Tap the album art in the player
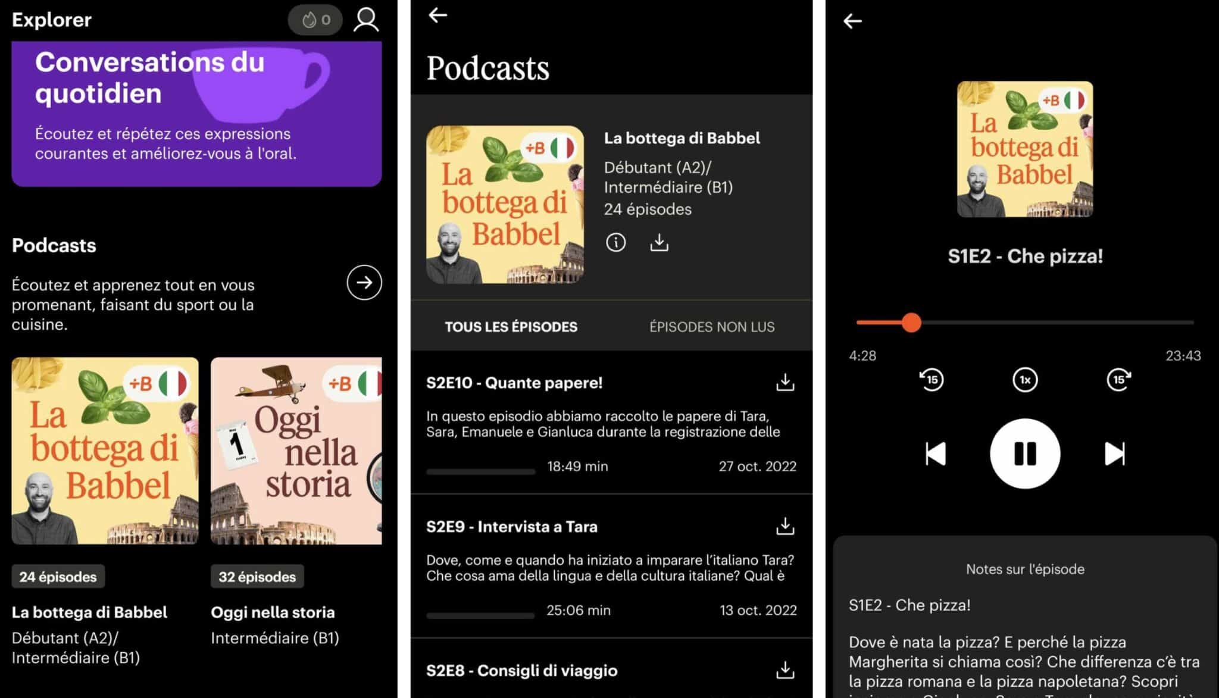 [1025, 149]
